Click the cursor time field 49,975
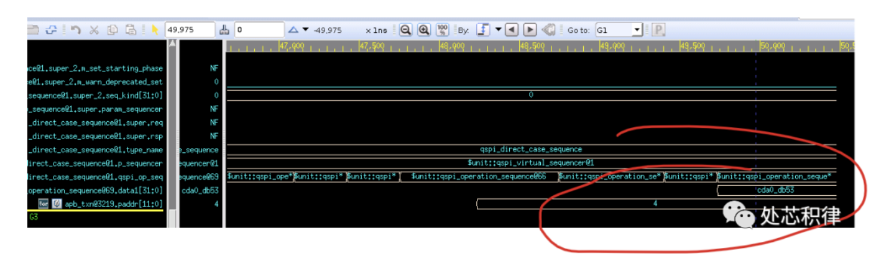The height and width of the screenshot is (271, 894). (190, 30)
